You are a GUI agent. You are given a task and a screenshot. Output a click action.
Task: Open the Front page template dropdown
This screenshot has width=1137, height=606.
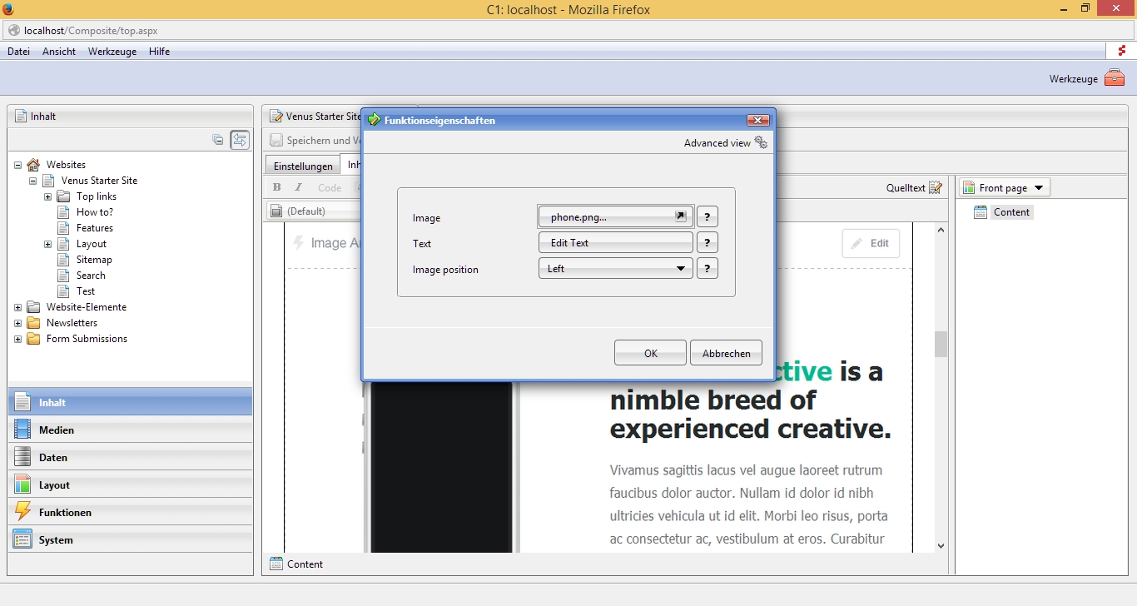[x=1005, y=188]
